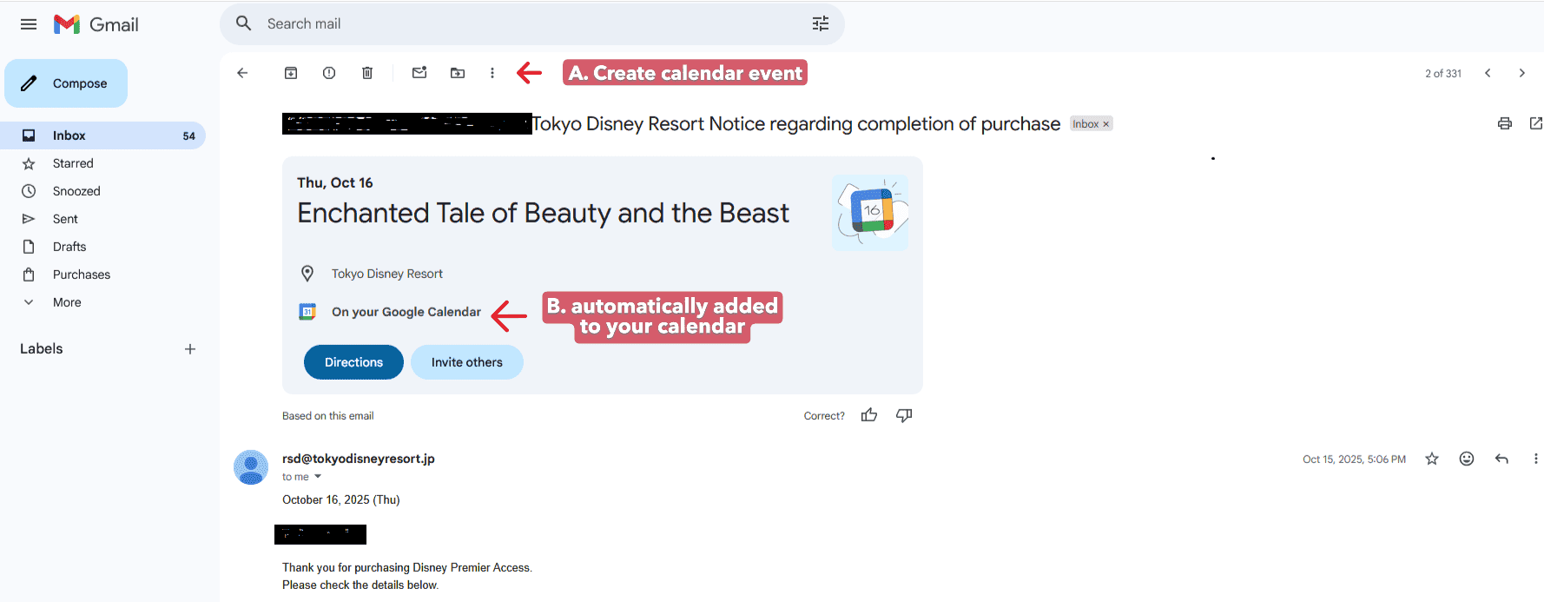1544x602 pixels.
Task: Open more email actions menu
Action: 492,73
